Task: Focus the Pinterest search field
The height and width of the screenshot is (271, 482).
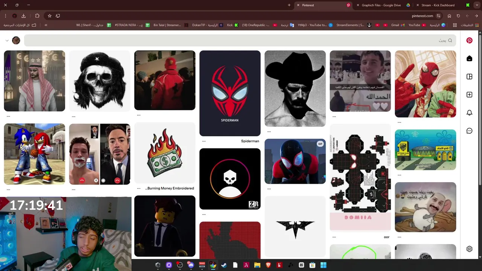Action: (240, 40)
